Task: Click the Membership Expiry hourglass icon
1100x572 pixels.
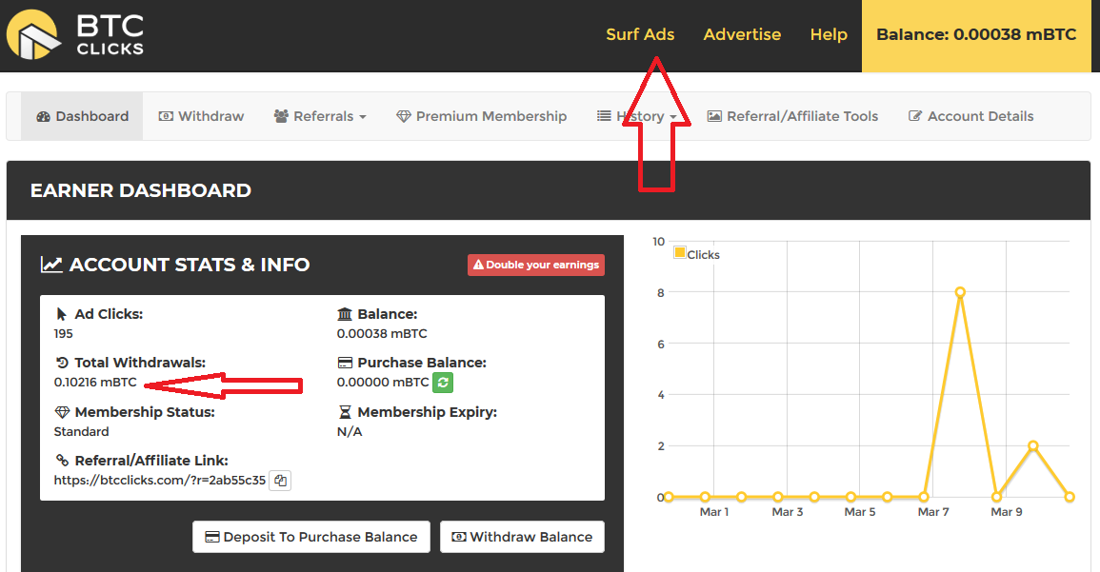Action: 345,413
